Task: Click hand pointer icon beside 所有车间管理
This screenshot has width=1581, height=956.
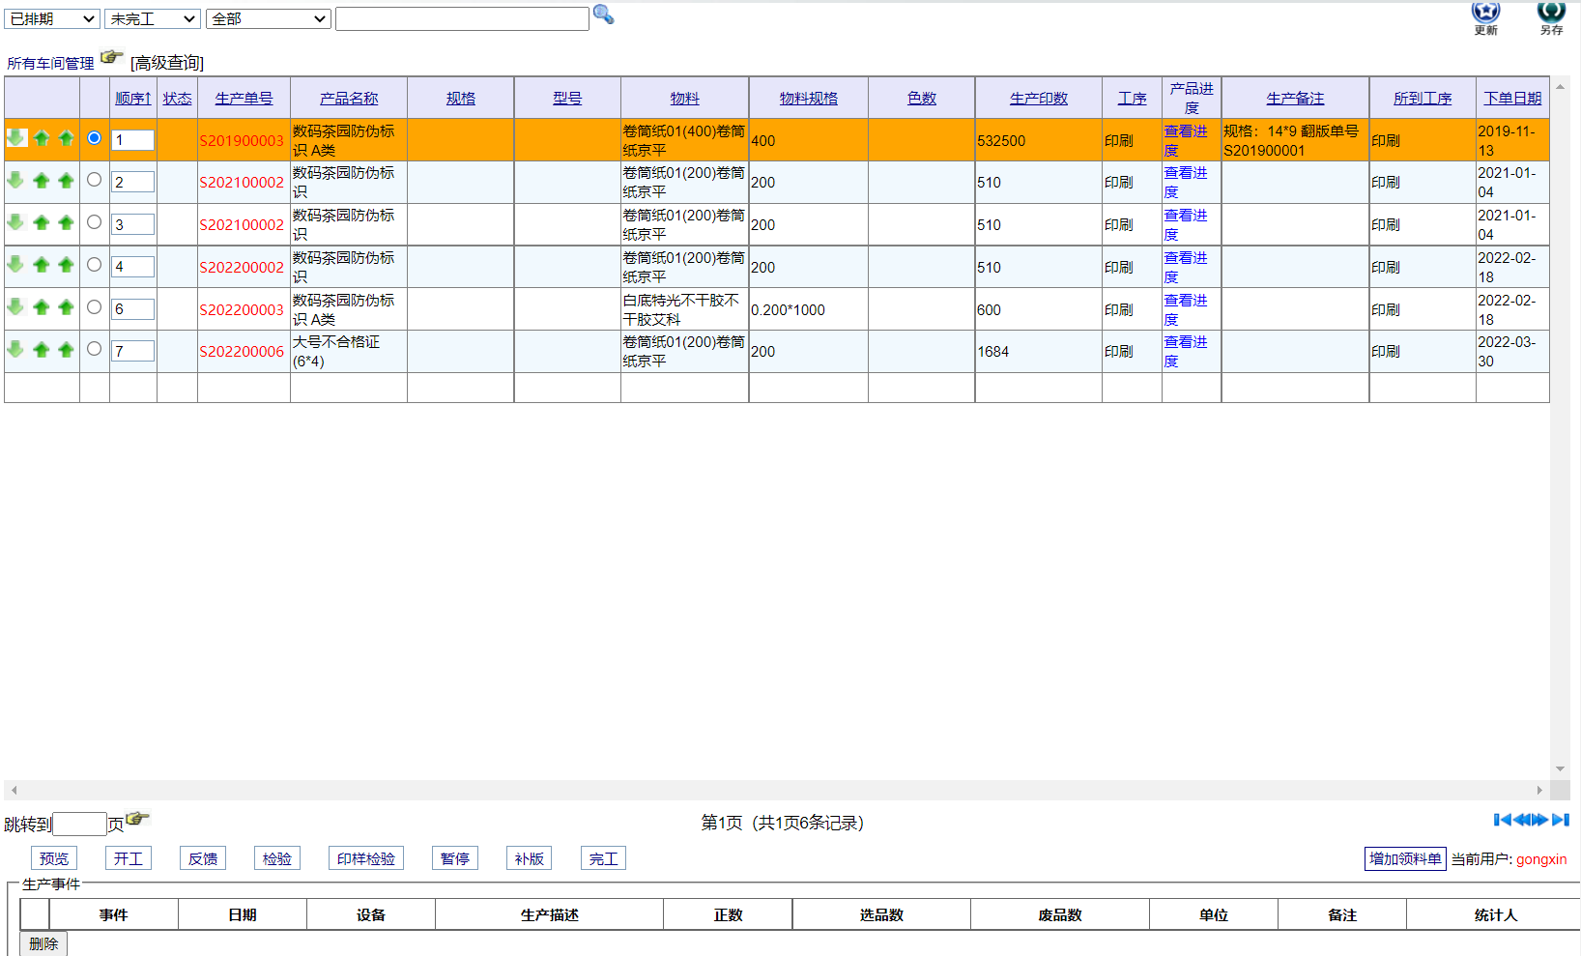Action: click(x=112, y=58)
